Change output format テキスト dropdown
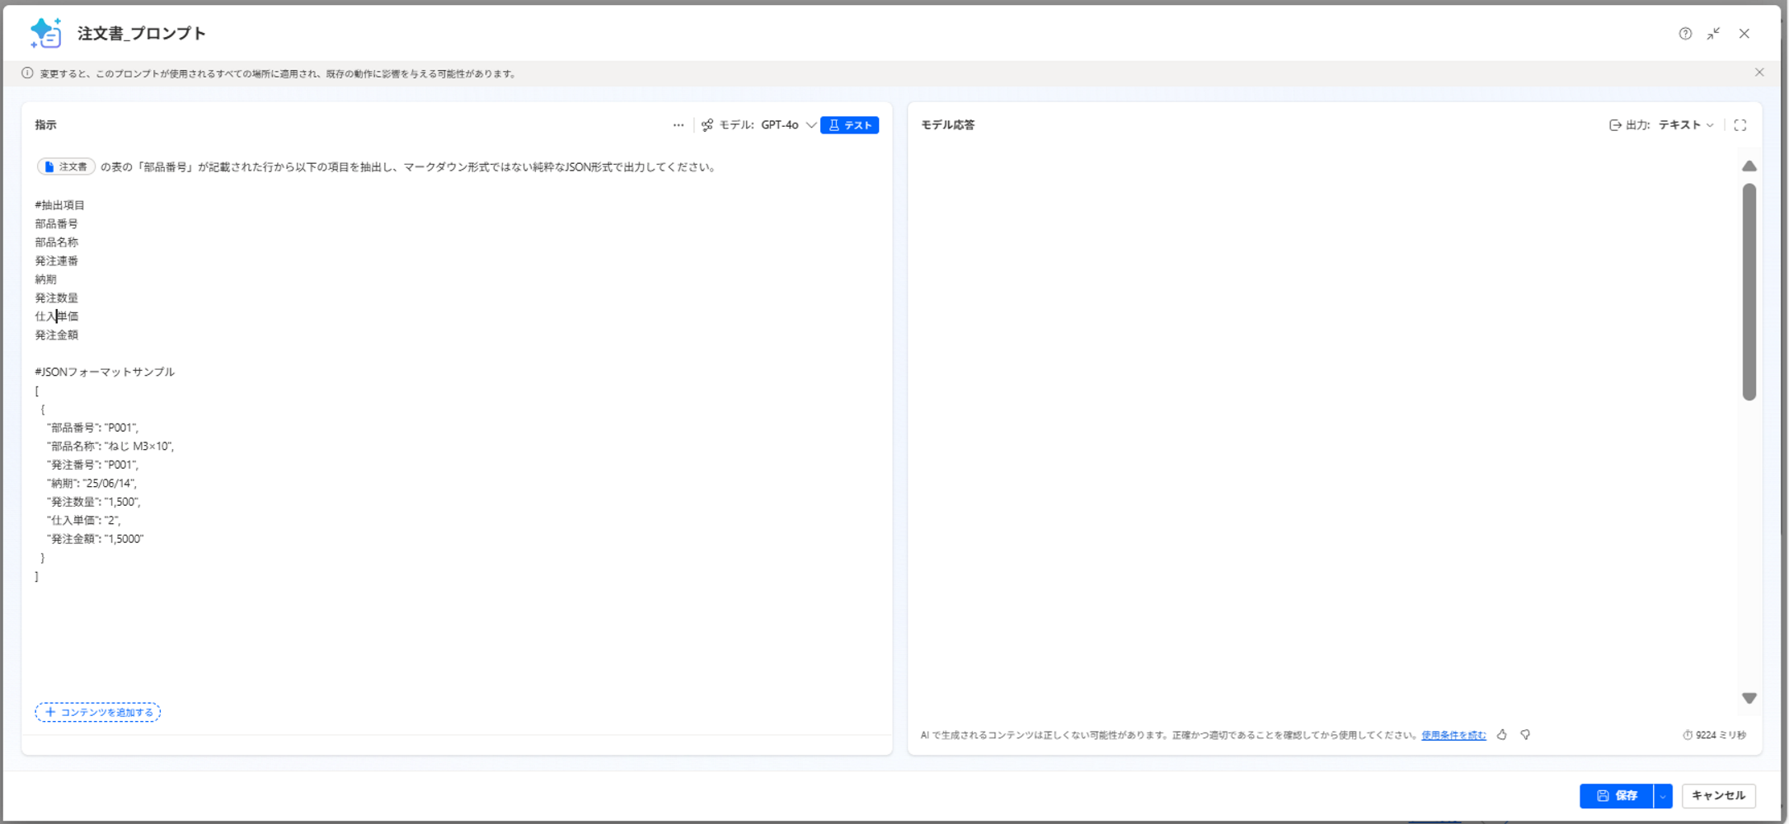 [x=1686, y=125]
